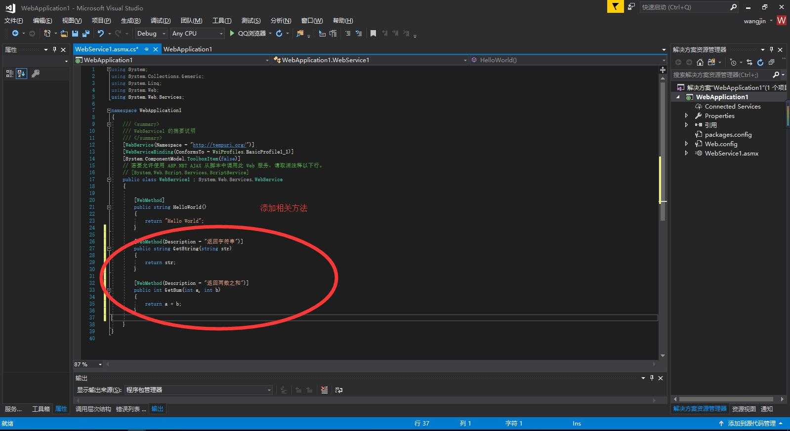
Task: Click the New Project toolbar icon
Action: tap(47, 33)
